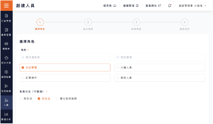Choose the 分店管理 role
213x124 pixels.
pyautogui.click(x=65, y=68)
